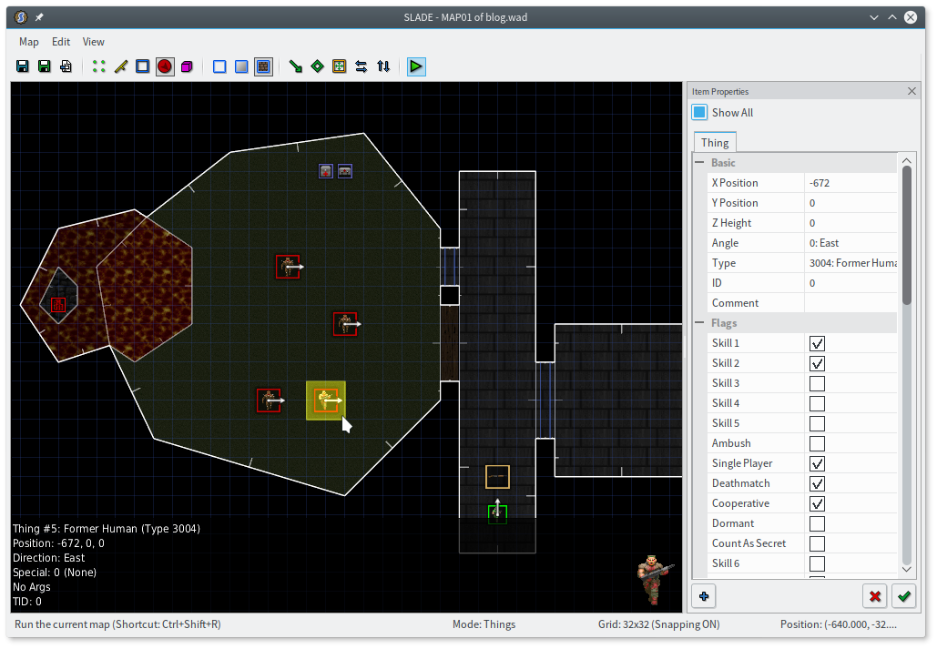Open the Angle value '0: East'
937x649 pixels.
pyautogui.click(x=850, y=243)
